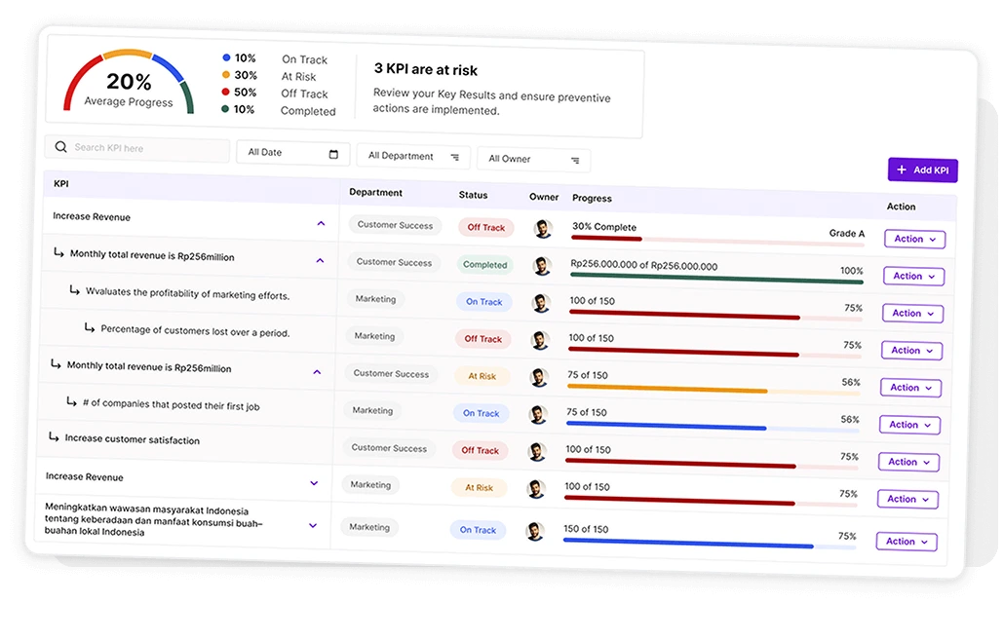Click calendar icon in All Date field
Image resolution: width=1003 pixels, height=641 pixels.
pos(333,154)
